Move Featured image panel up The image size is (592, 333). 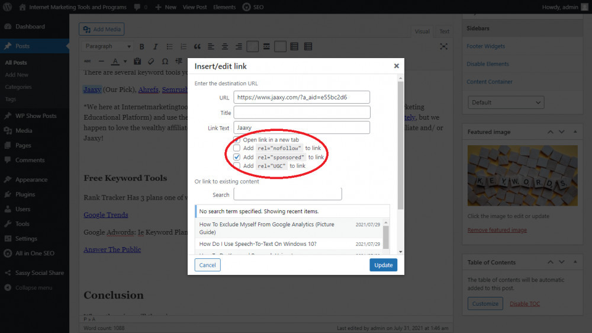coord(551,132)
